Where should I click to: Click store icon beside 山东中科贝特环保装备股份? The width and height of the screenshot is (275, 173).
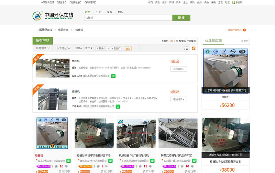click(36, 160)
